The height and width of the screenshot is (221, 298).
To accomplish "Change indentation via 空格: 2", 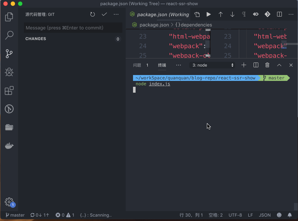I will 216,215.
